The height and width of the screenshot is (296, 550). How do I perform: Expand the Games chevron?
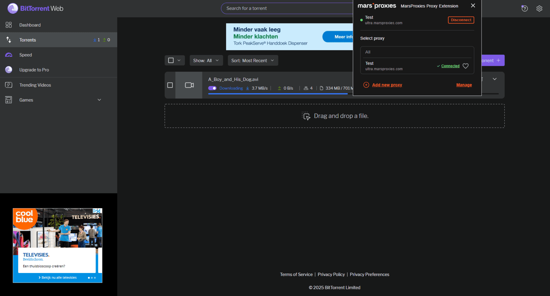point(99,100)
